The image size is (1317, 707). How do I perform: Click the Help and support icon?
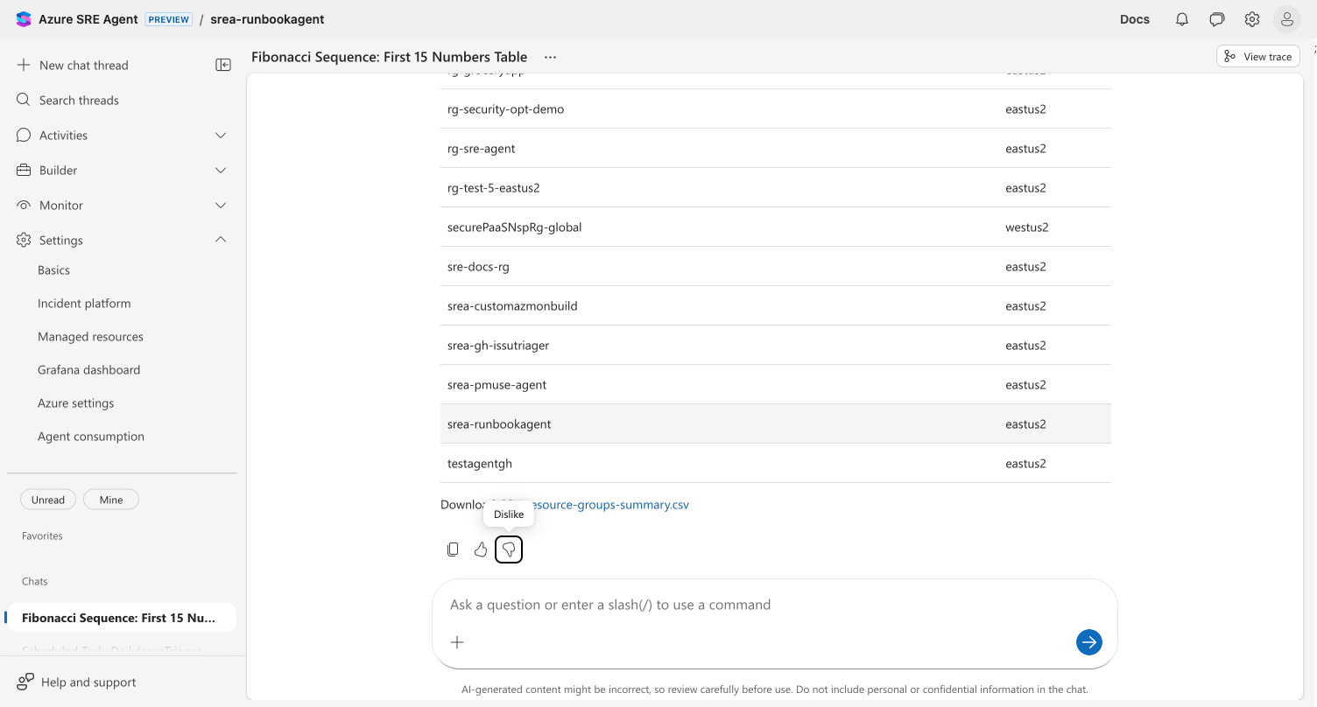(x=25, y=682)
